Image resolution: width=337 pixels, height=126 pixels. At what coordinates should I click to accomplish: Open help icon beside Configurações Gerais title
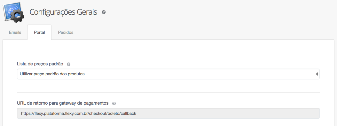pos(104,12)
